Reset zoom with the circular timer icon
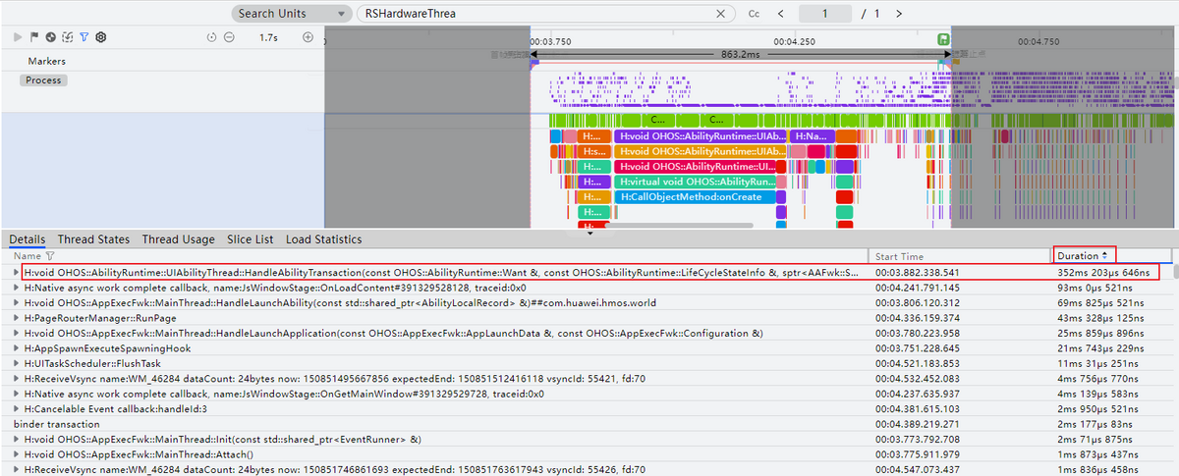 [x=212, y=37]
